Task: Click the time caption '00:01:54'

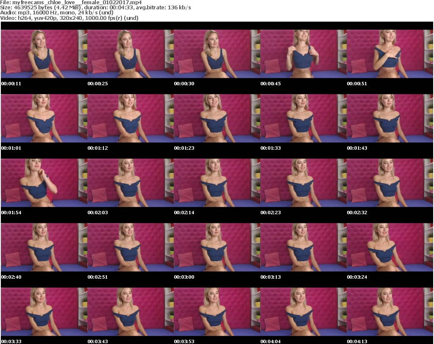Action: tap(11, 213)
